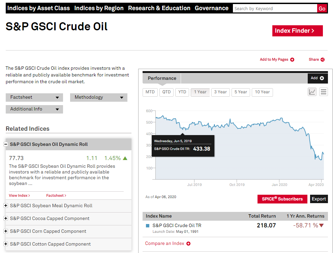Image resolution: width=333 pixels, height=253 pixels.
Task: Switch to table list view icon
Action: pyautogui.click(x=324, y=92)
